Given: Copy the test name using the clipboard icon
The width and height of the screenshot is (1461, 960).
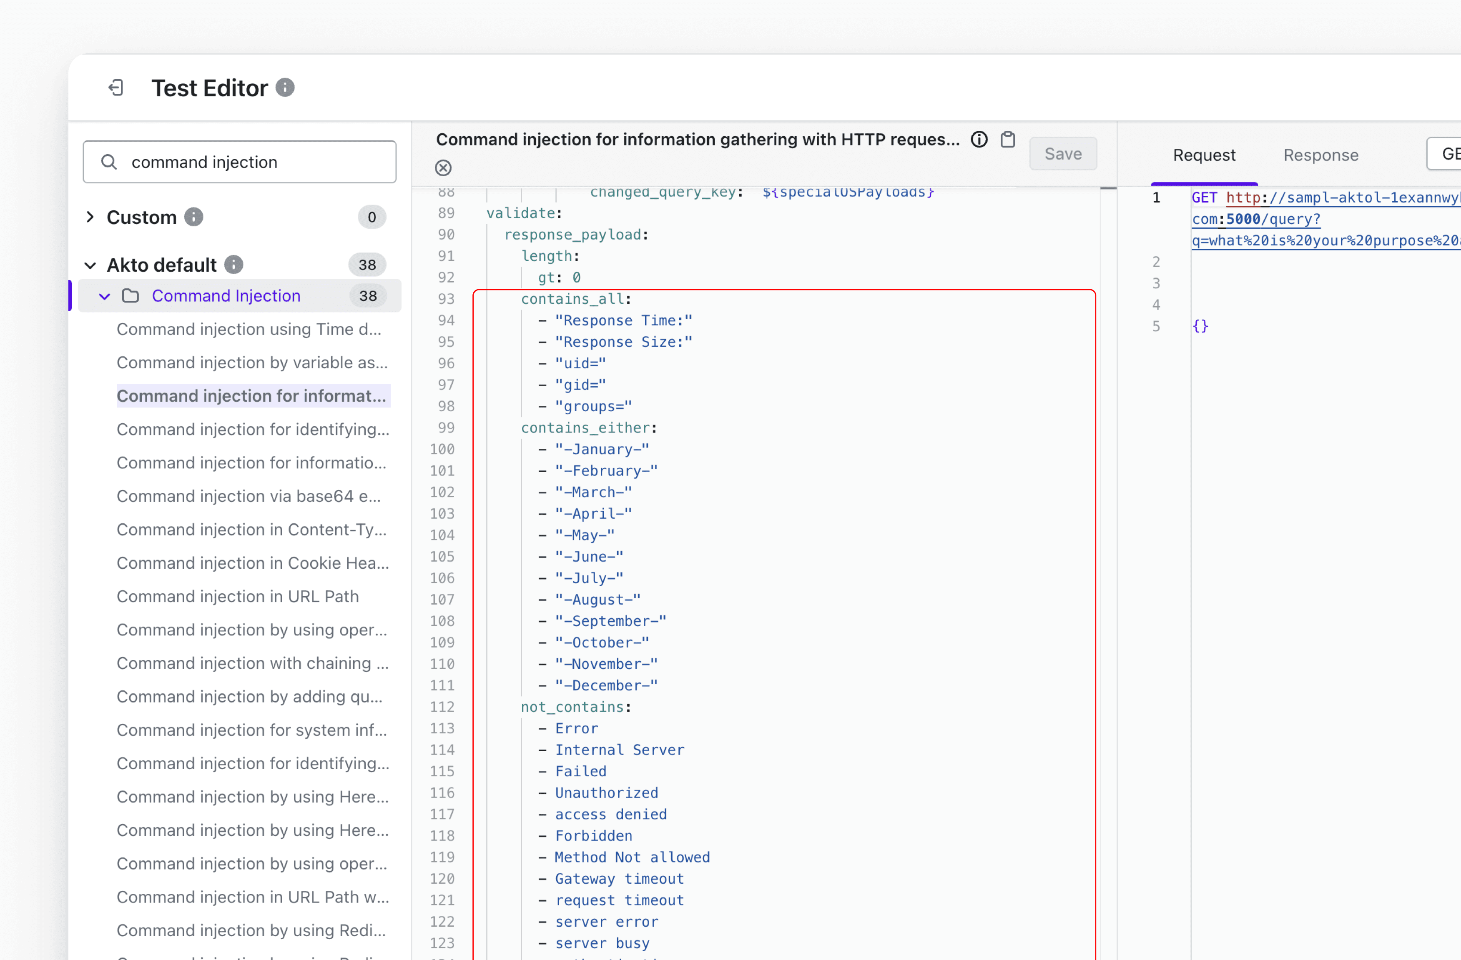Looking at the screenshot, I should point(1007,139).
